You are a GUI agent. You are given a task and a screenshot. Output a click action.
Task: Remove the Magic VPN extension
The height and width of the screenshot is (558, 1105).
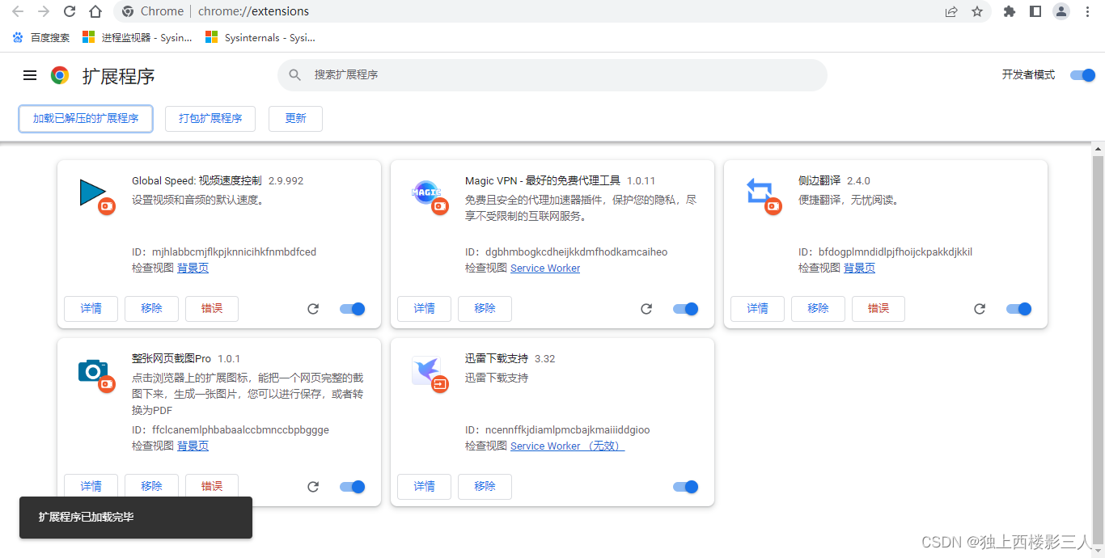[x=485, y=309]
